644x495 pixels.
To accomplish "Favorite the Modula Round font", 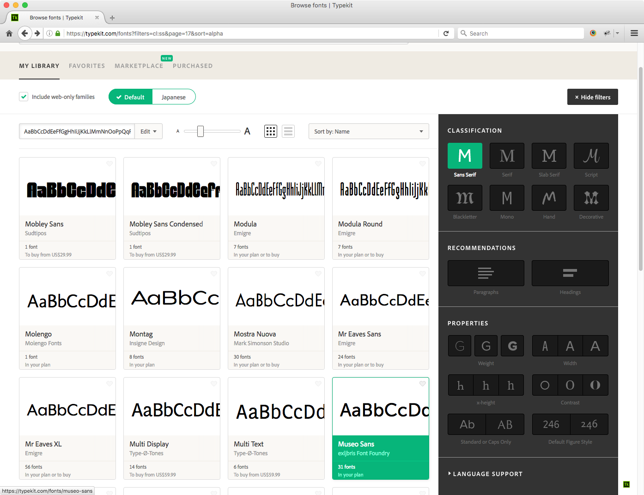I will coord(423,164).
